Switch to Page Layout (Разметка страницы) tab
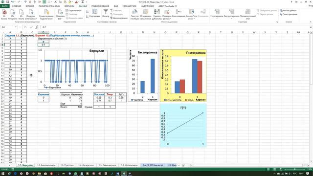Viewport: 313px width, 176px height. (49, 6)
